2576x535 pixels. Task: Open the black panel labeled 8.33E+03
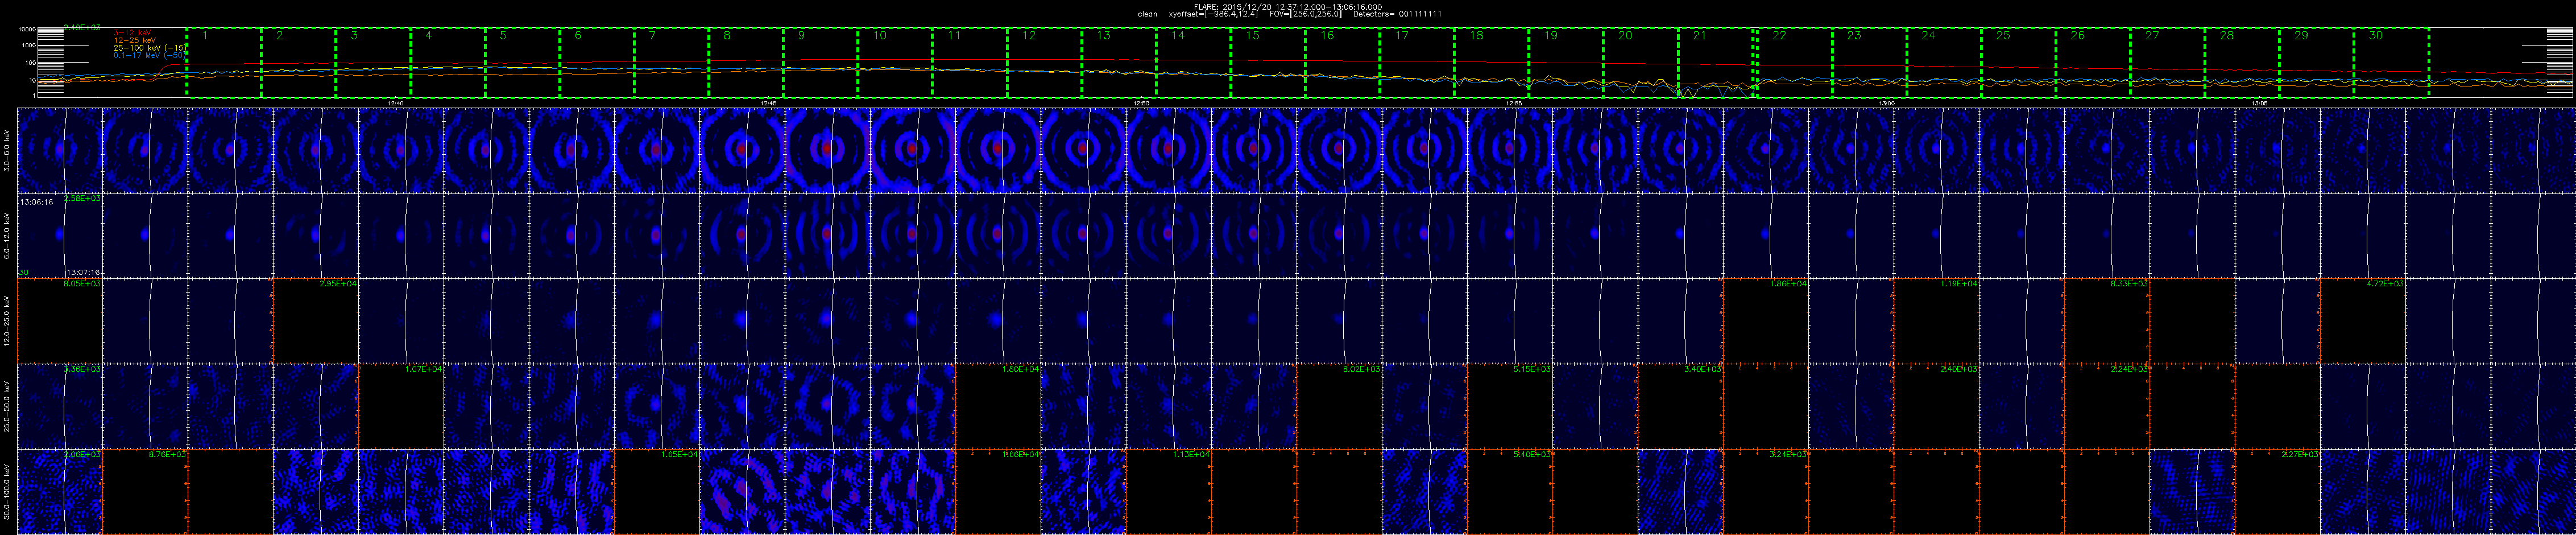2107,321
